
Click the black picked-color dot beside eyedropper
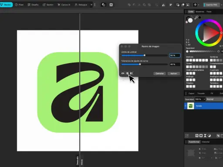click(200, 17)
